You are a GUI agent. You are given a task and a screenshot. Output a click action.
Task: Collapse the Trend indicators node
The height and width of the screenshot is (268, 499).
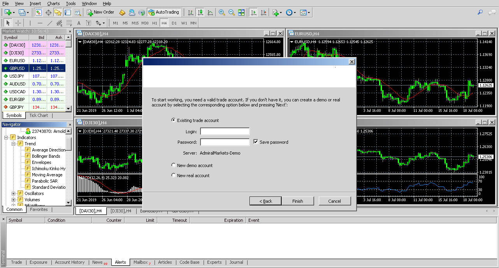tap(14, 144)
